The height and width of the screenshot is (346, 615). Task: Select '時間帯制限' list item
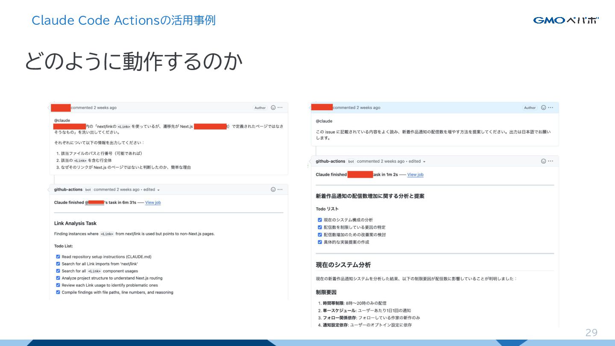coord(354,303)
